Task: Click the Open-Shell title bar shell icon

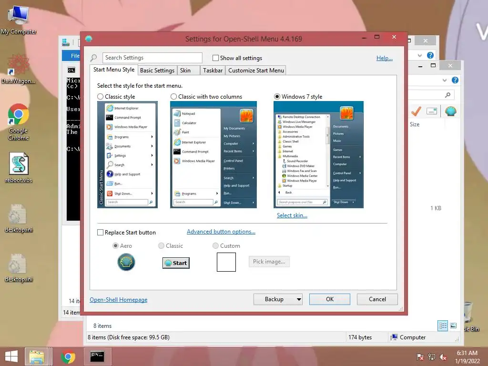Action: (89, 39)
